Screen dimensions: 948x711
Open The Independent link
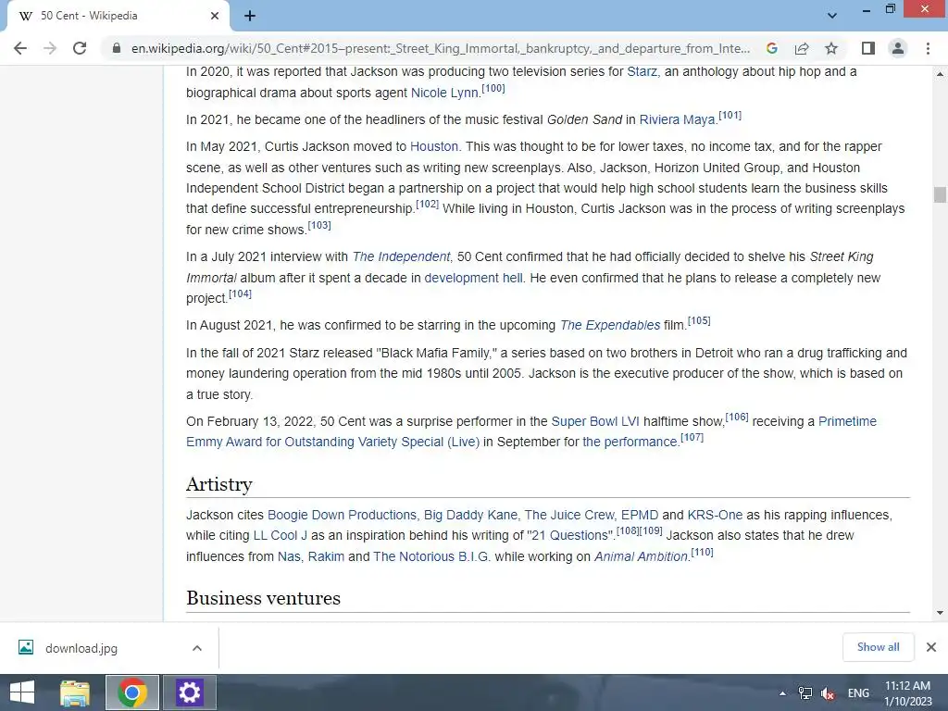coord(402,256)
